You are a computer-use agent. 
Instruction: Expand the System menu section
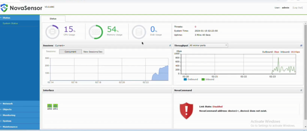tap(20, 121)
